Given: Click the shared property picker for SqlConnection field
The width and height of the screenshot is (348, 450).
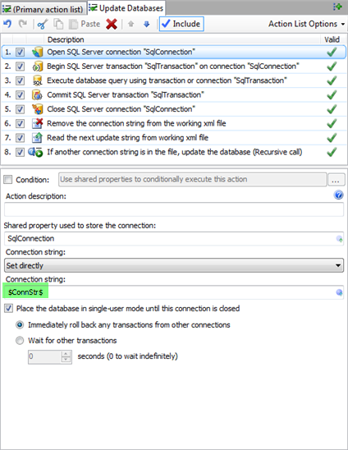Looking at the screenshot, I should tap(339, 239).
